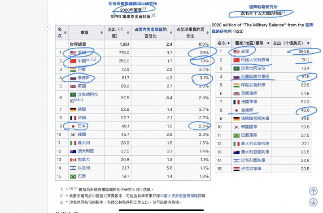Open 印度武裝部隊 link
323x213 pixels.
253,85
